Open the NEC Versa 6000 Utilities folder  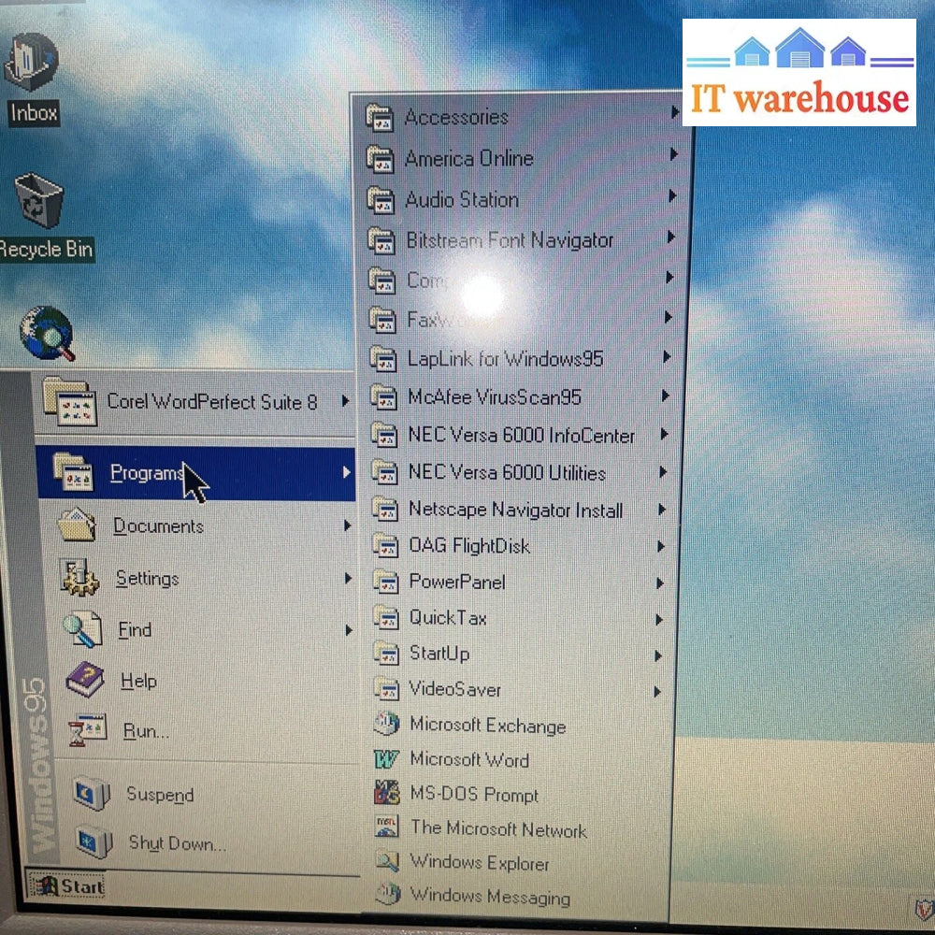[x=506, y=473]
